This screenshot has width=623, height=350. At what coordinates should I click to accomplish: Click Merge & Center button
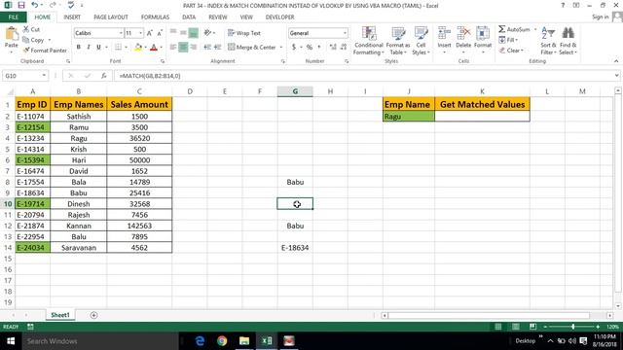[252, 48]
